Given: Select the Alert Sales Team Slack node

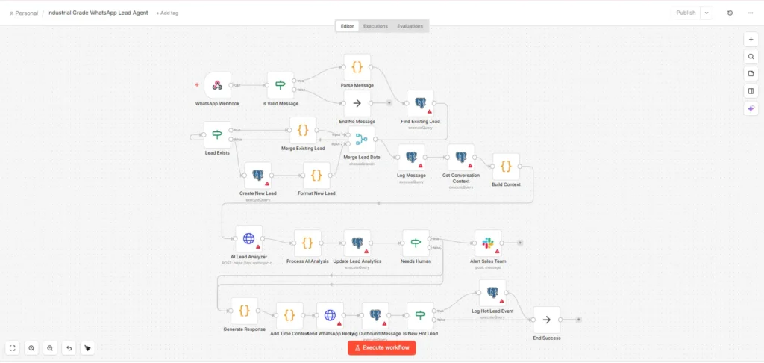Looking at the screenshot, I should coord(488,243).
